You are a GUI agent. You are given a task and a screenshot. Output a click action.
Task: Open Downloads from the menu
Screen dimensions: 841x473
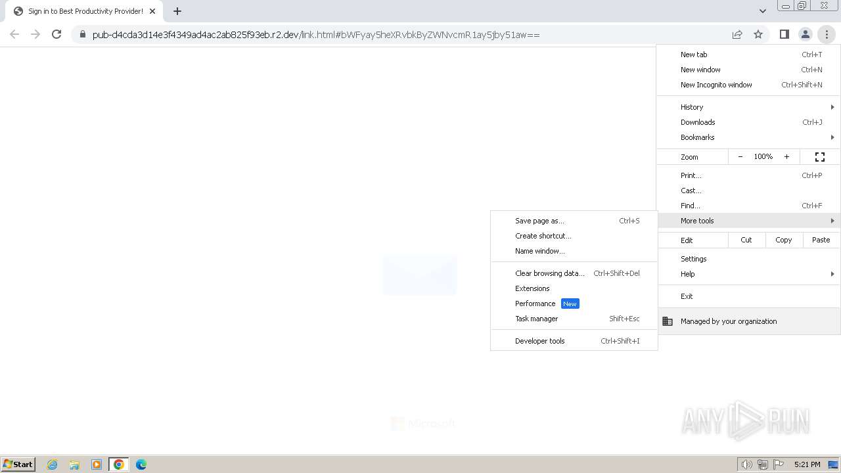click(748, 122)
